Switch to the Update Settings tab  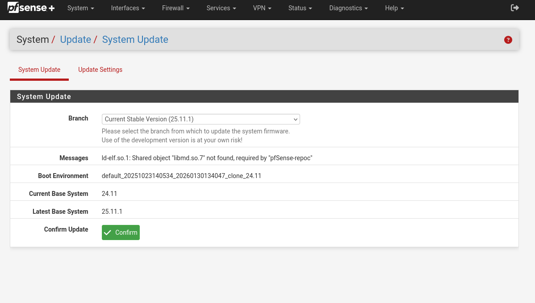click(100, 70)
